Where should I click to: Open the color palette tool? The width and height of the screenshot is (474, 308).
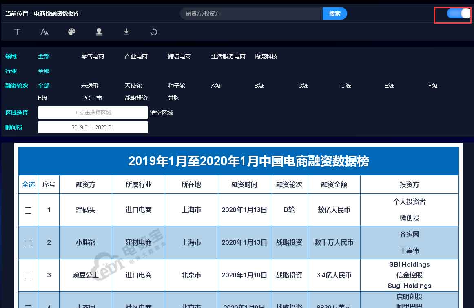point(72,32)
